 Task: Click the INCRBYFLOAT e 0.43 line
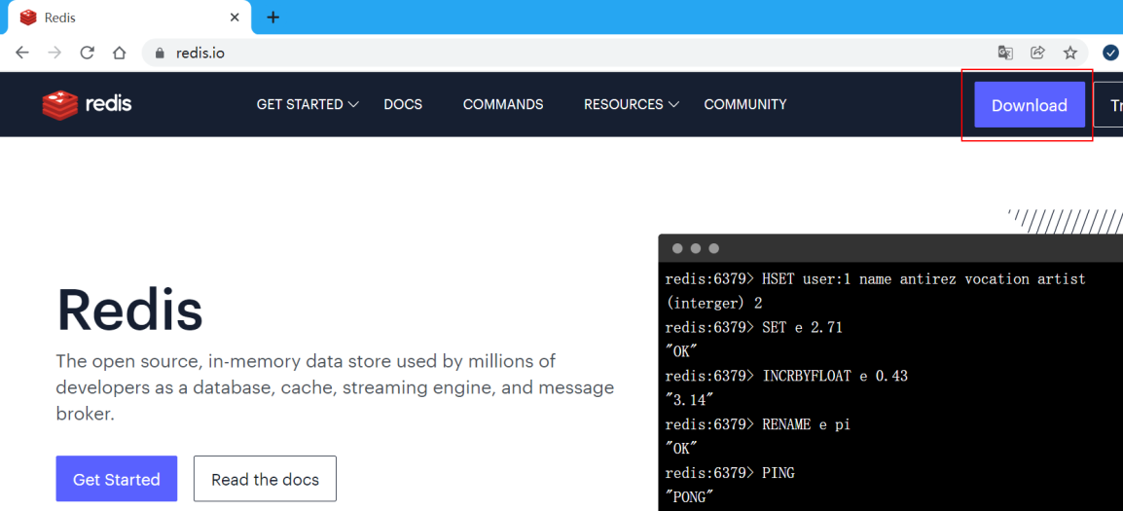pyautogui.click(x=786, y=376)
